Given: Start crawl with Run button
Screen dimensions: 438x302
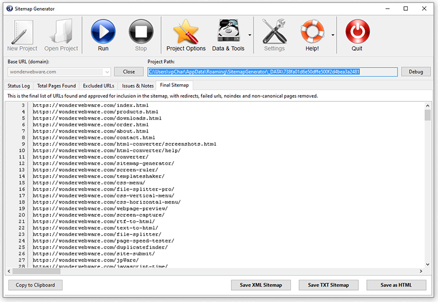Looking at the screenshot, I should (x=103, y=32).
